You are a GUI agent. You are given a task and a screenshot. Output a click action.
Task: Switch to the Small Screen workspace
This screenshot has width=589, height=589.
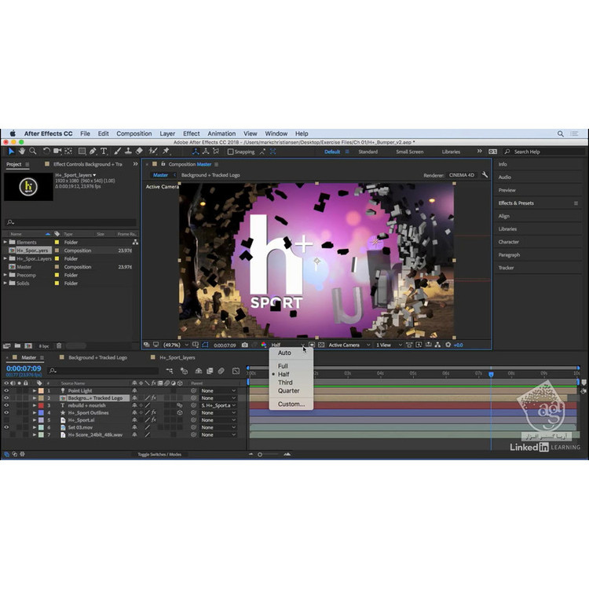(409, 152)
